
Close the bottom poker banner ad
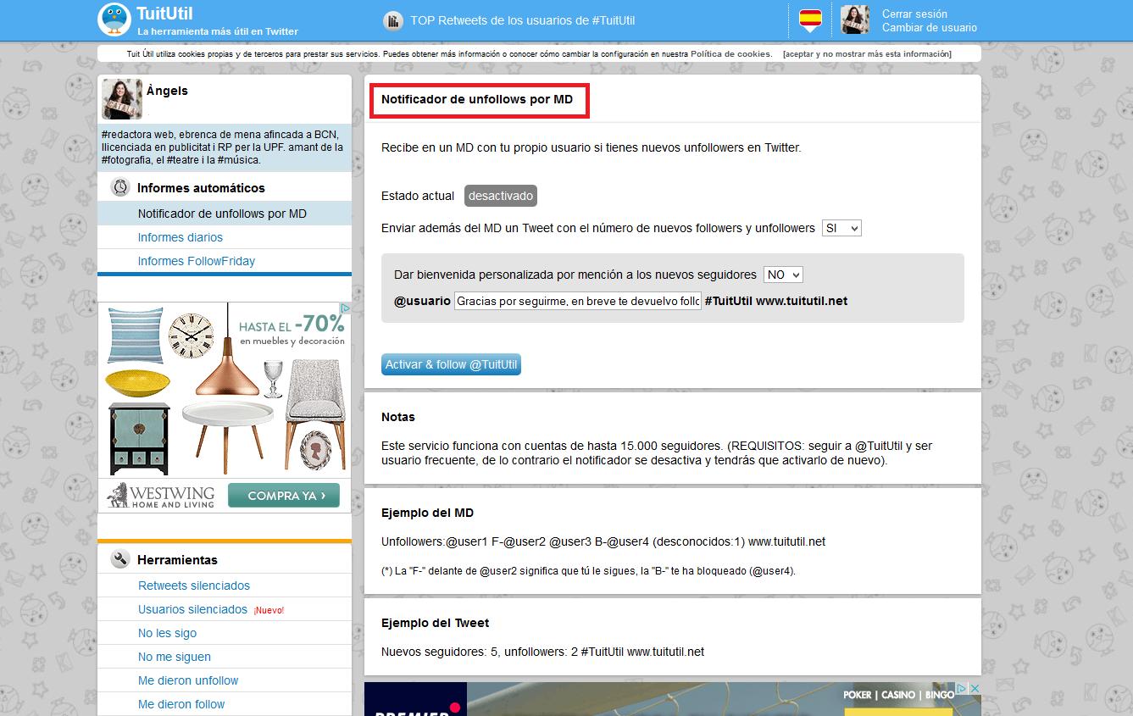975,689
